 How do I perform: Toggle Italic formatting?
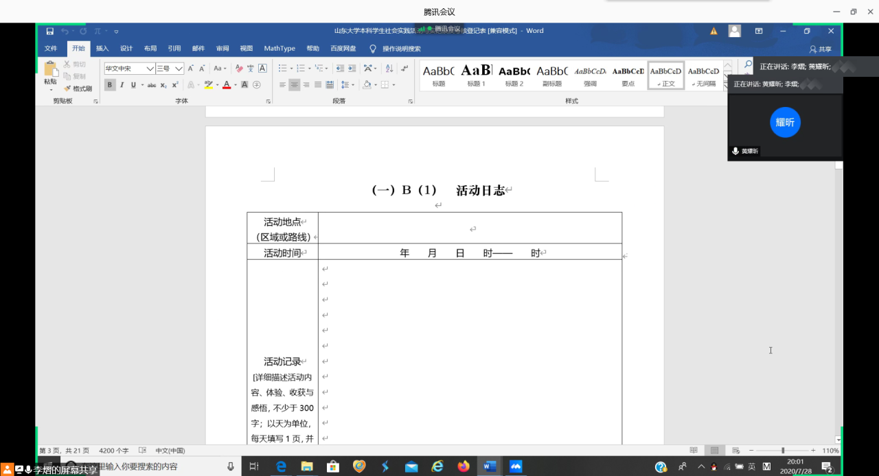pos(122,85)
